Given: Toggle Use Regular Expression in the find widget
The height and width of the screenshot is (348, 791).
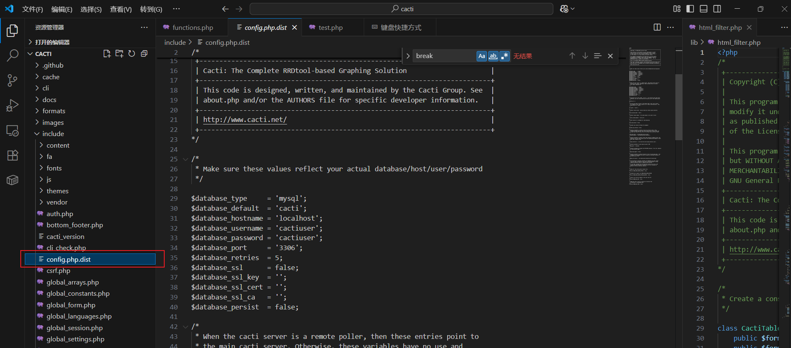Looking at the screenshot, I should point(504,56).
